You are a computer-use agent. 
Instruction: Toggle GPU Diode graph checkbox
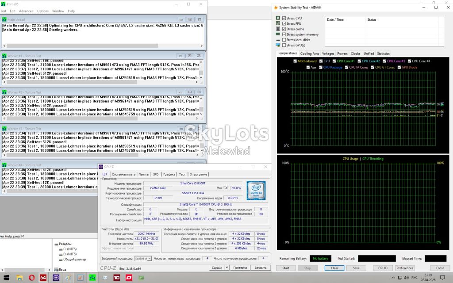pos(399,67)
